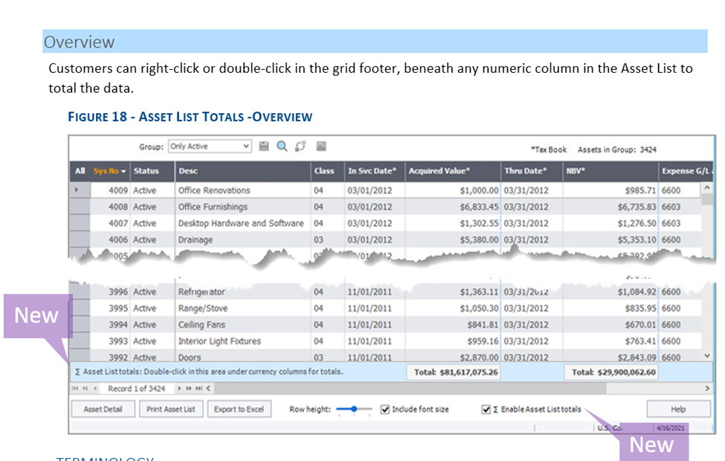Viewport: 725px width, 461px height.
Task: Click the refresh arrows icon in toolbar
Action: tap(300, 146)
